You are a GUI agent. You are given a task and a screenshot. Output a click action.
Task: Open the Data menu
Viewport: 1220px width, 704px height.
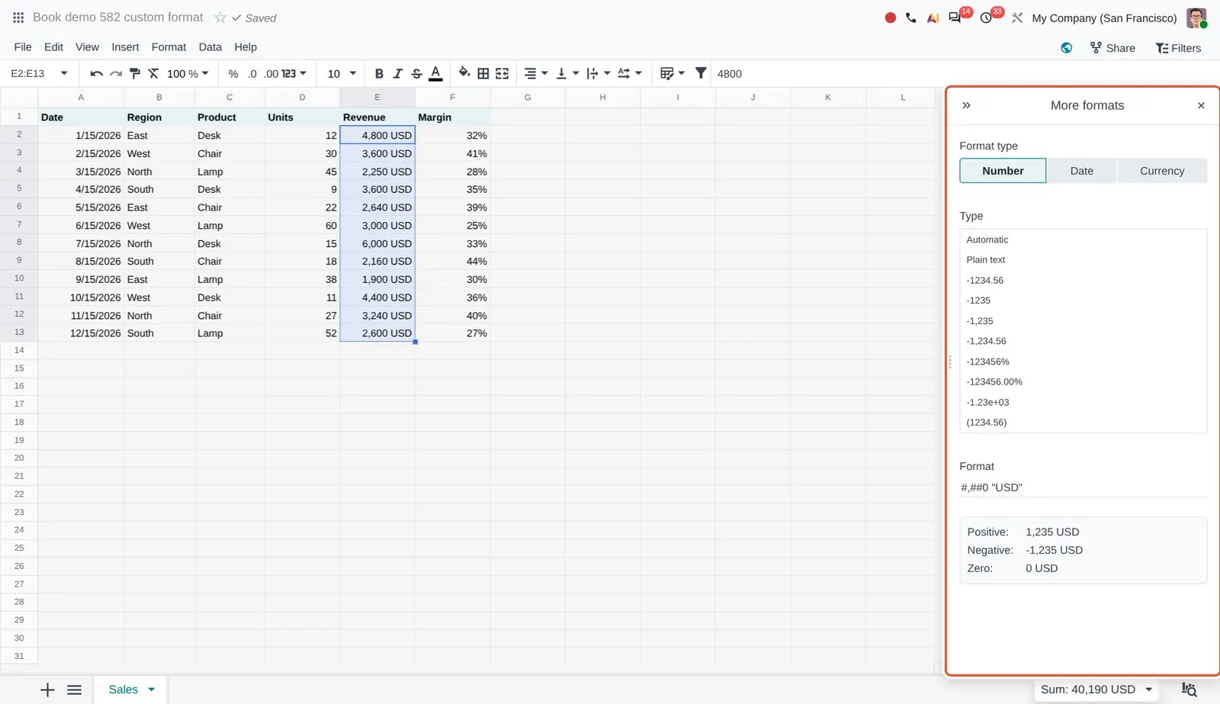pos(210,47)
